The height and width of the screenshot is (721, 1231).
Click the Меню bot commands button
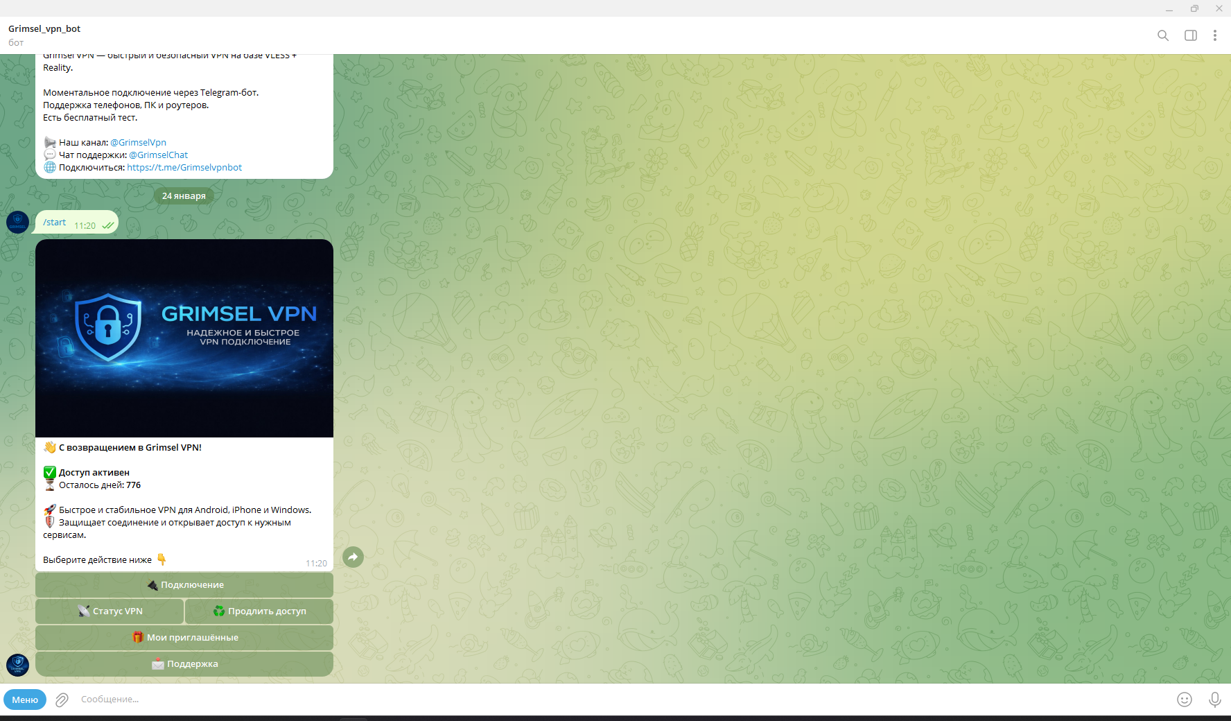(25, 700)
